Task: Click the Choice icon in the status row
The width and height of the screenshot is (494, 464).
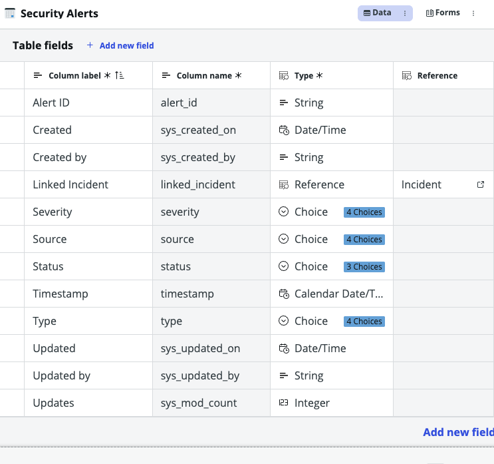Action: point(283,266)
